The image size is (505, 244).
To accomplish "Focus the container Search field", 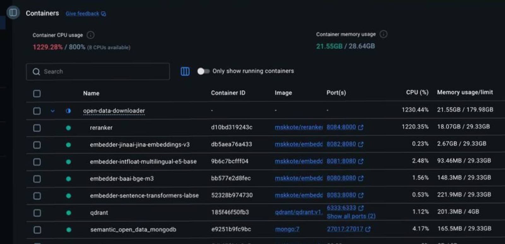I will pos(98,72).
